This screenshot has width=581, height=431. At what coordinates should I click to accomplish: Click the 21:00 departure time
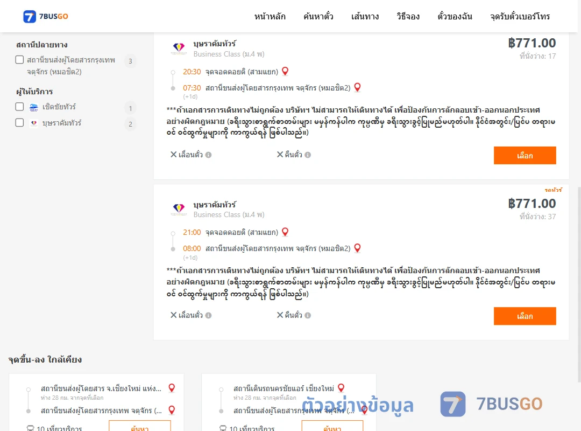coord(192,232)
